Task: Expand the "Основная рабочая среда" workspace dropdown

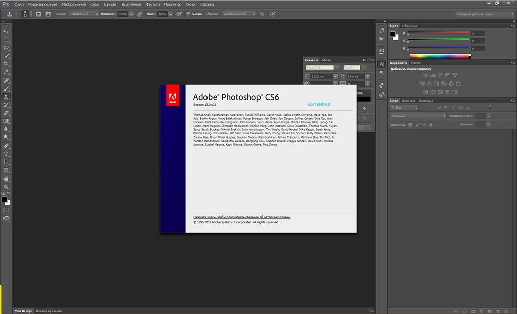Action: pos(484,14)
